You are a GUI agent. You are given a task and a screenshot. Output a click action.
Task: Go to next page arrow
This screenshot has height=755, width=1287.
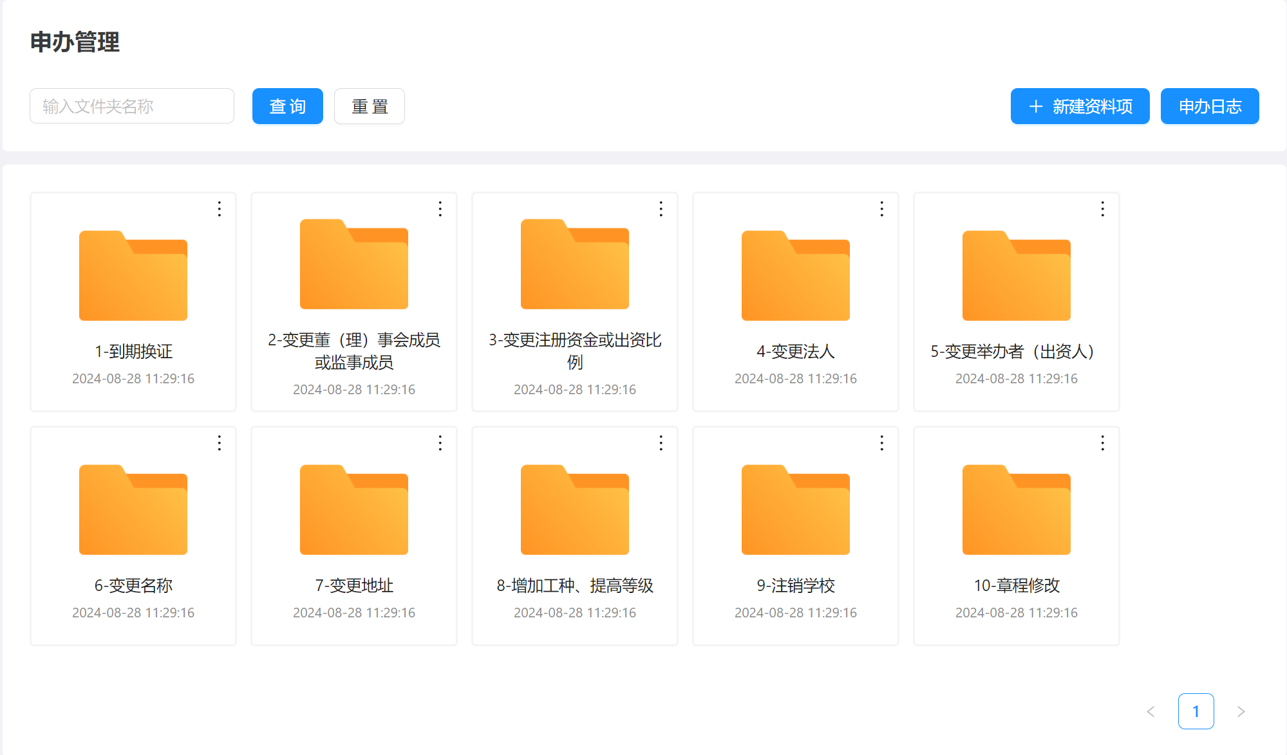pos(1241,711)
